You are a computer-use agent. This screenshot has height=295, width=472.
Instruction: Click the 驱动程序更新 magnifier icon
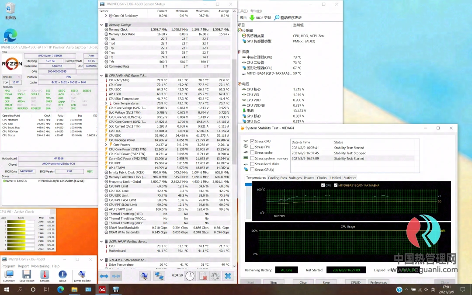(276, 18)
